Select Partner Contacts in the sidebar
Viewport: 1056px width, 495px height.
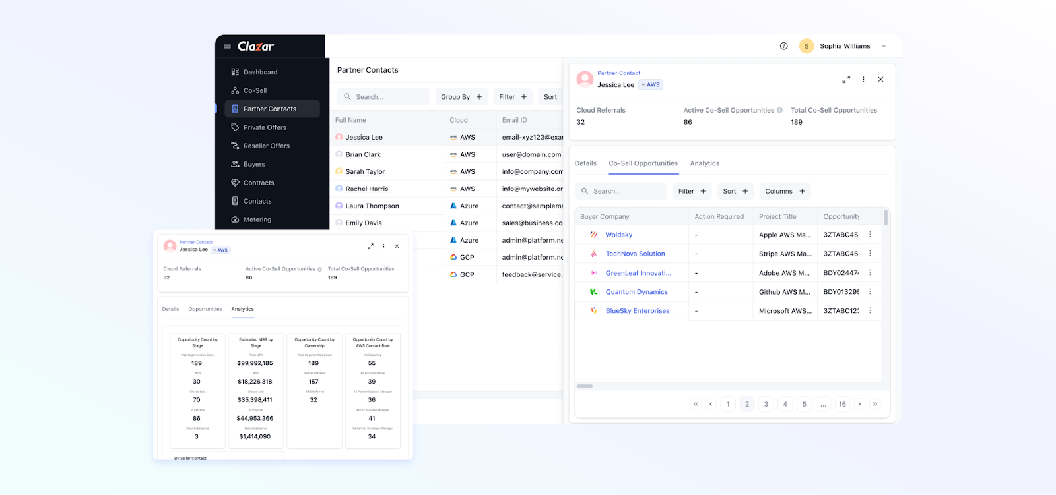[272, 109]
